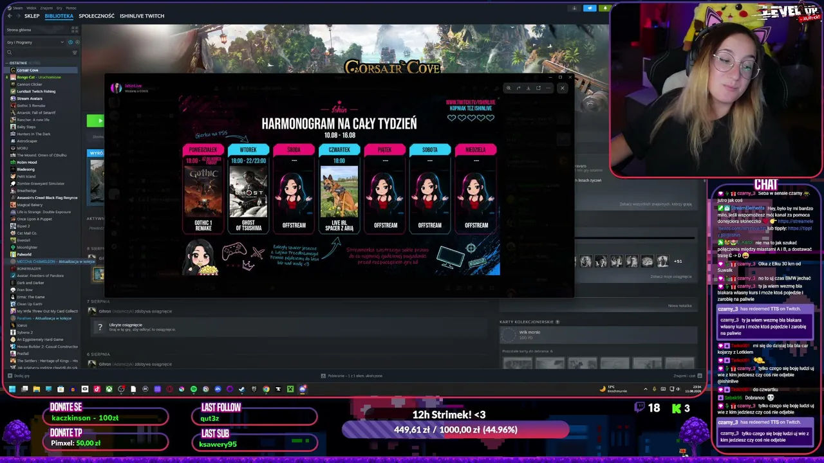Image resolution: width=824 pixels, height=463 pixels.
Task: Open Steam announcements megaphone button
Action: [590, 8]
